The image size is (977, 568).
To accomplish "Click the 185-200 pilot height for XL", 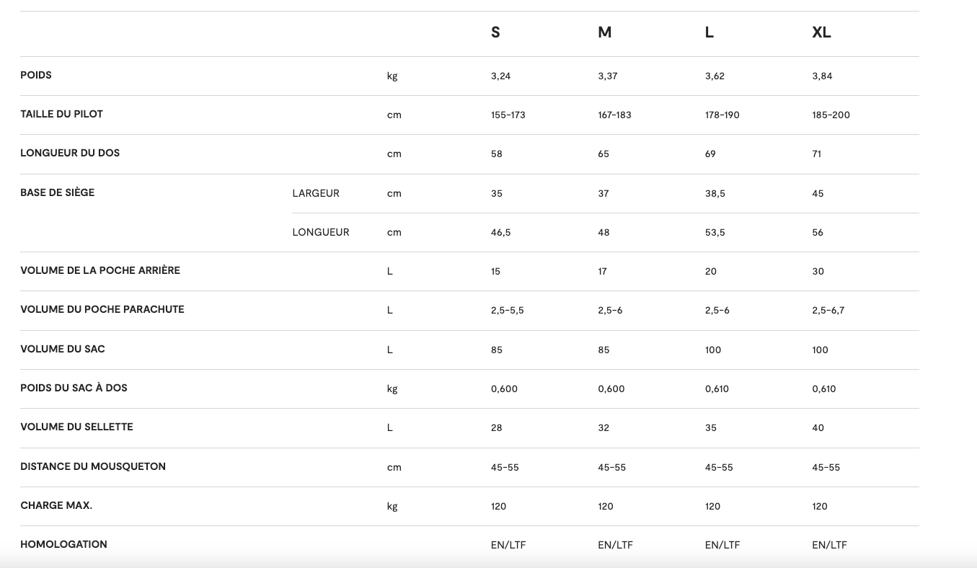I will (831, 115).
